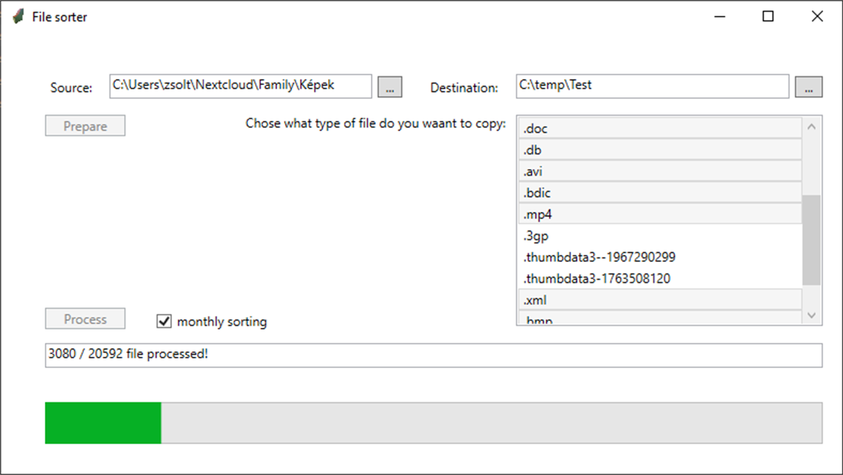Image resolution: width=843 pixels, height=475 pixels.
Task: Click the File sorter title bar icon
Action: coord(18,16)
